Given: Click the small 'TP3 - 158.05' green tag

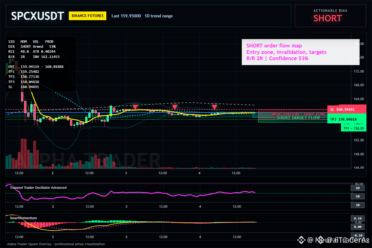Looking at the screenshot, I should pos(353,128).
